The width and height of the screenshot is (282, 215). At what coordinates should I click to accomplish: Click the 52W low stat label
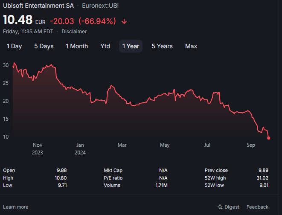214,185
